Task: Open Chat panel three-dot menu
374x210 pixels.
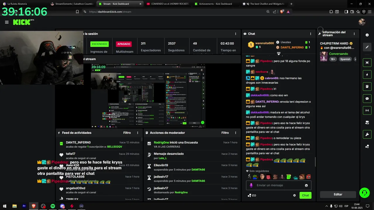Action: pos(311,34)
